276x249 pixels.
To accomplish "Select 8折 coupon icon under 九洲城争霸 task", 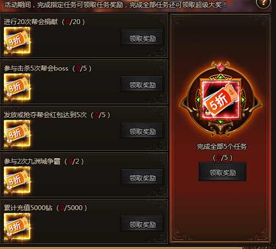I will pos(17,181).
